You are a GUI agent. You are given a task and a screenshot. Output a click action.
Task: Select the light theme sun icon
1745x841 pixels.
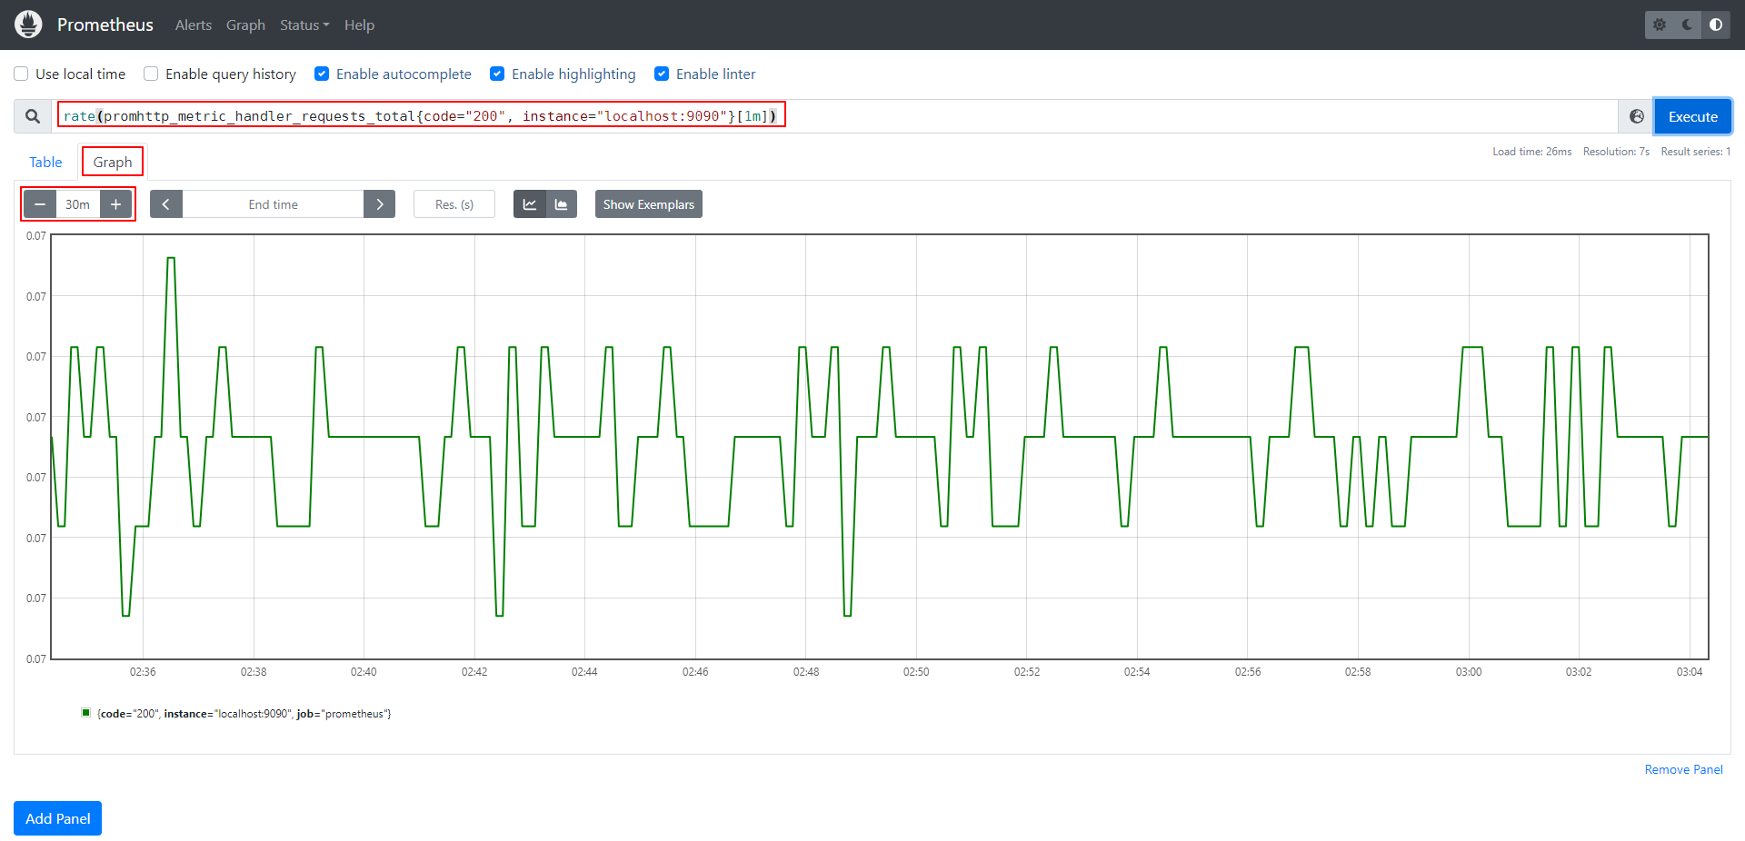click(1660, 25)
